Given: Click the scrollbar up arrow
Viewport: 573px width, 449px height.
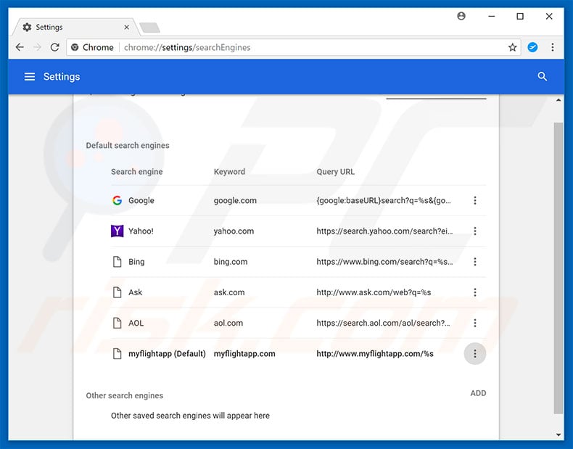Looking at the screenshot, I should point(558,100).
